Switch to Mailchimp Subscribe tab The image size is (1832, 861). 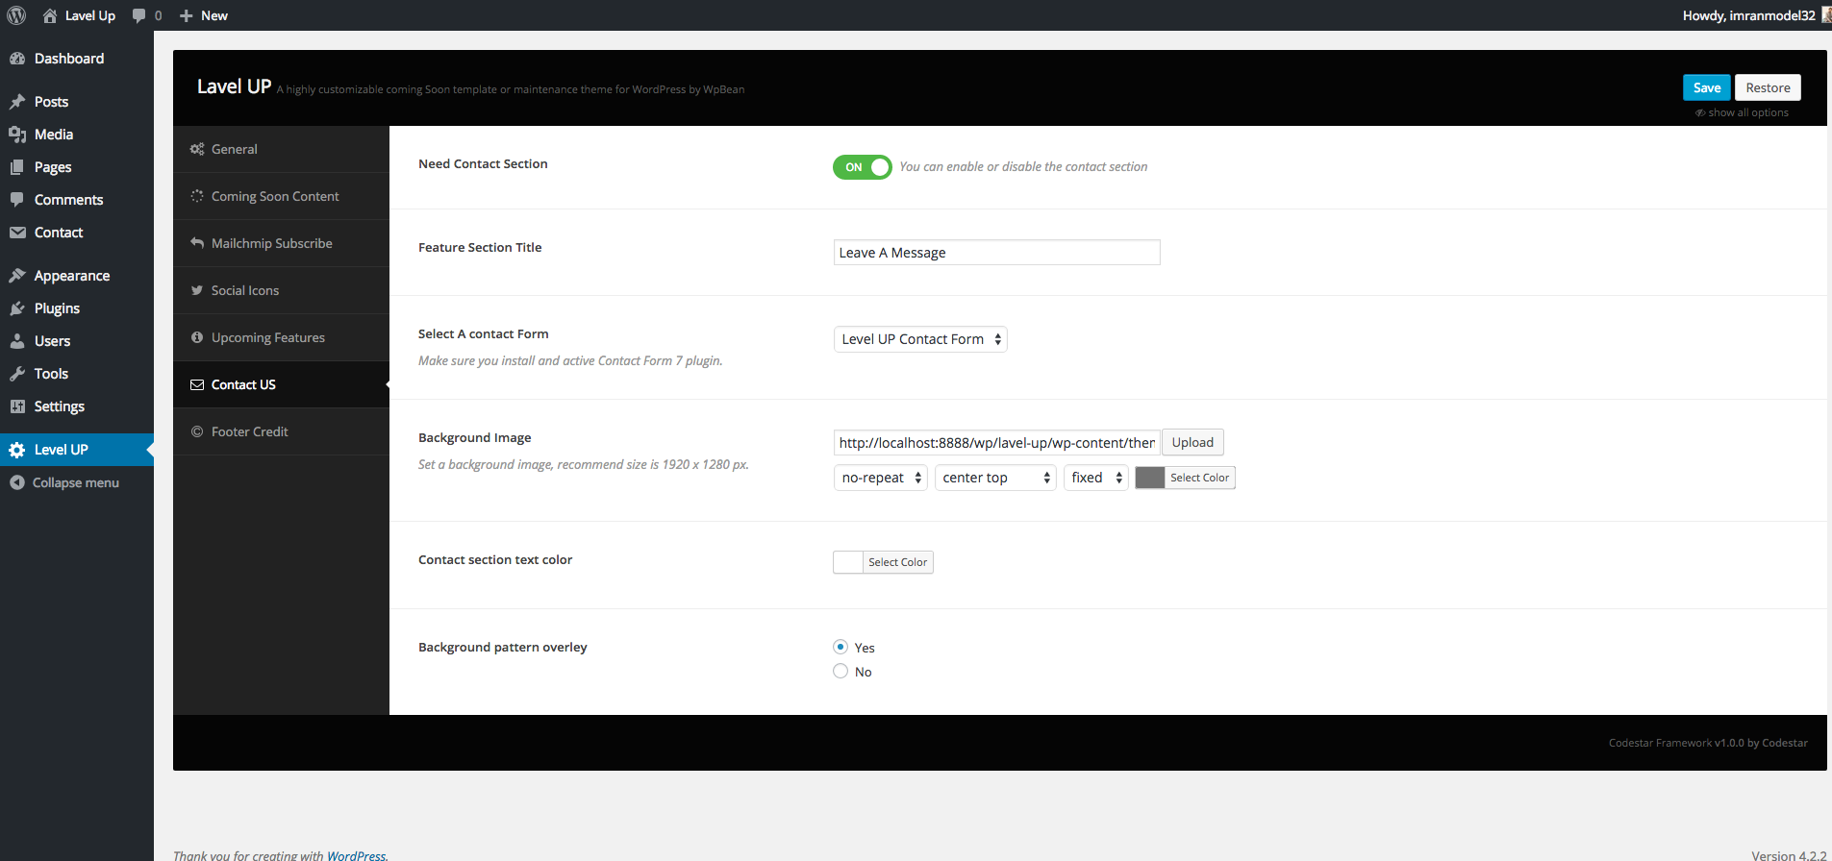(x=281, y=243)
